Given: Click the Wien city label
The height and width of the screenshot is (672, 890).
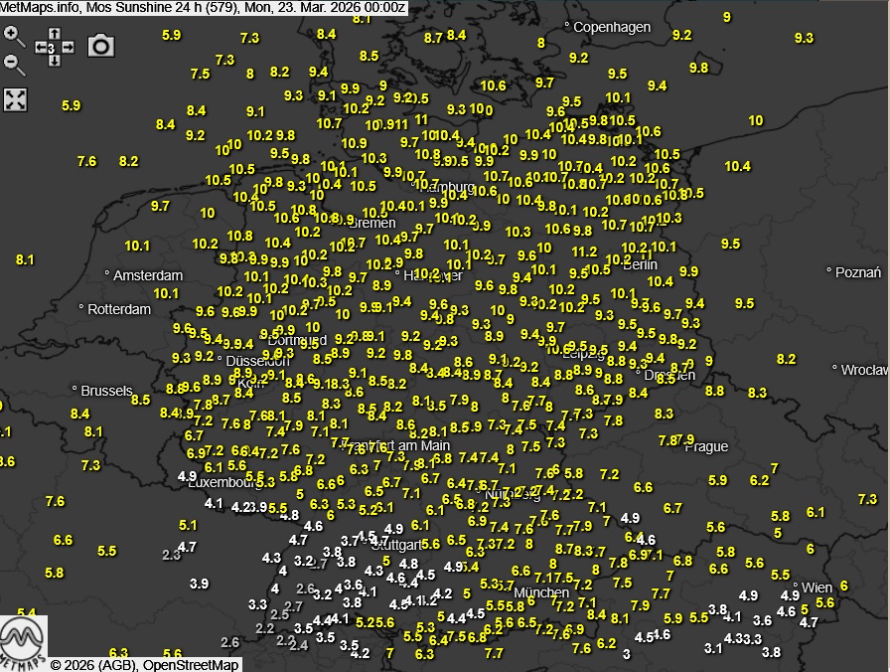Looking at the screenshot, I should click(816, 588).
